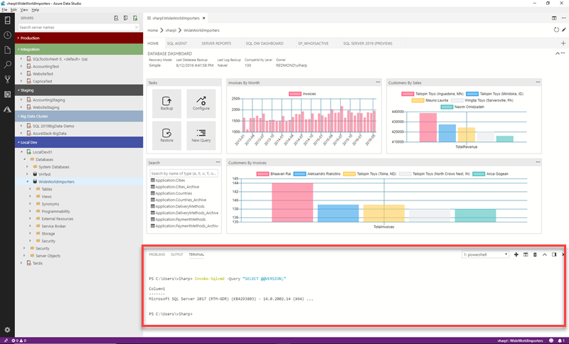
Task: Click the Configure task button
Action: [201, 103]
